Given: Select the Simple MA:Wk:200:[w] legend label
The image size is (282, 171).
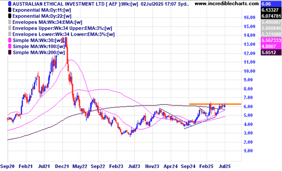Looking at the screenshot, I should pyautogui.click(x=39, y=52).
